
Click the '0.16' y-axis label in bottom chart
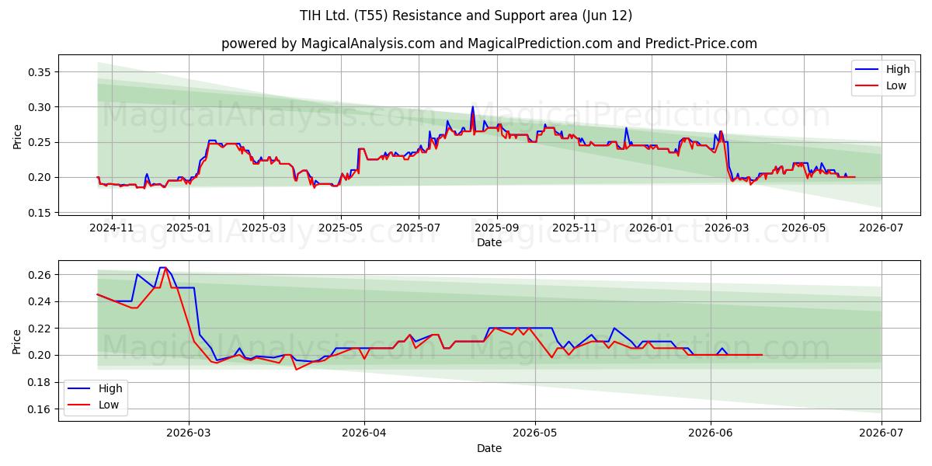point(40,409)
